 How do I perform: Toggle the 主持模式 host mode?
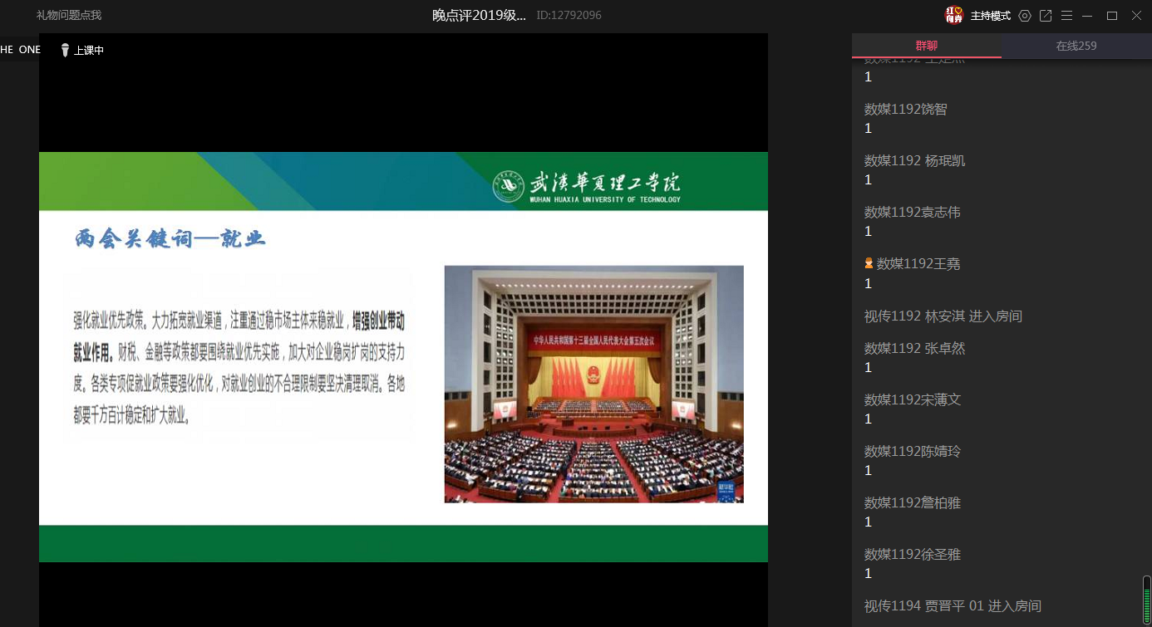coord(990,16)
